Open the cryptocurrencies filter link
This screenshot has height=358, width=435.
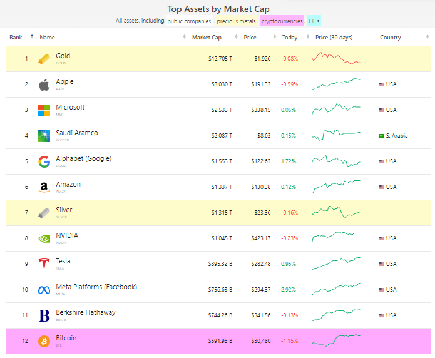(x=282, y=21)
